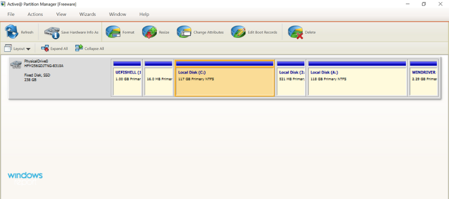Viewport: 449px width, 199px height.
Task: Click the Layout label text
Action: click(19, 49)
